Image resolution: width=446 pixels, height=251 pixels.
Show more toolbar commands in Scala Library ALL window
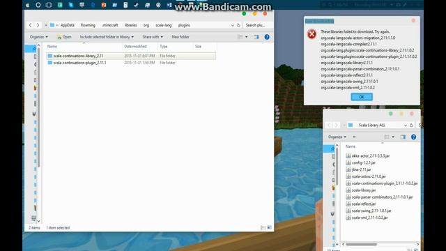tap(354, 137)
